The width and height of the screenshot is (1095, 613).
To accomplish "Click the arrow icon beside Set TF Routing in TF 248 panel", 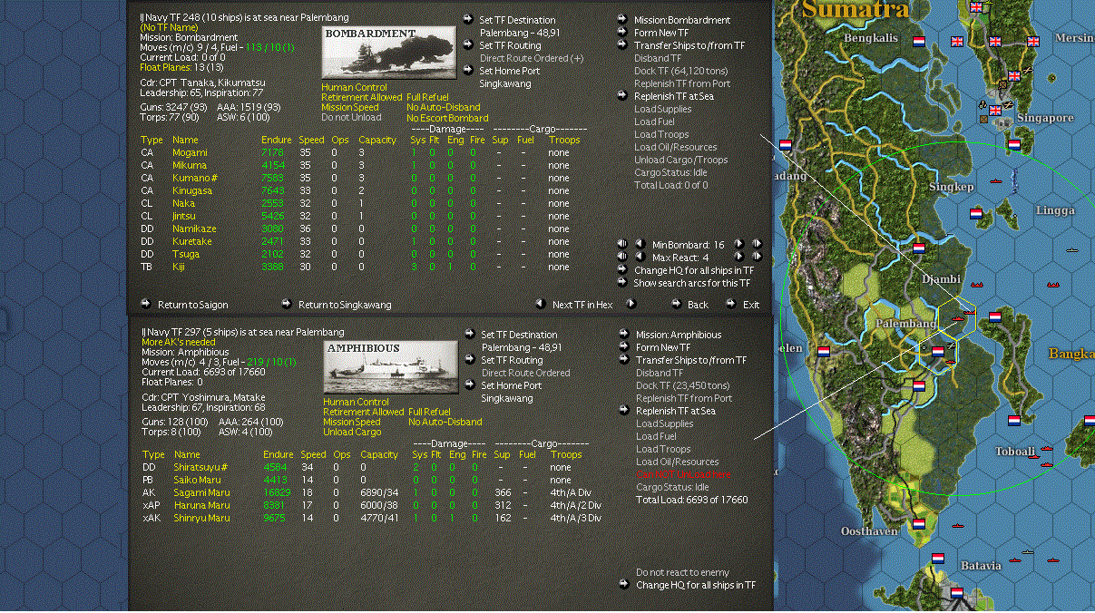I will [467, 44].
